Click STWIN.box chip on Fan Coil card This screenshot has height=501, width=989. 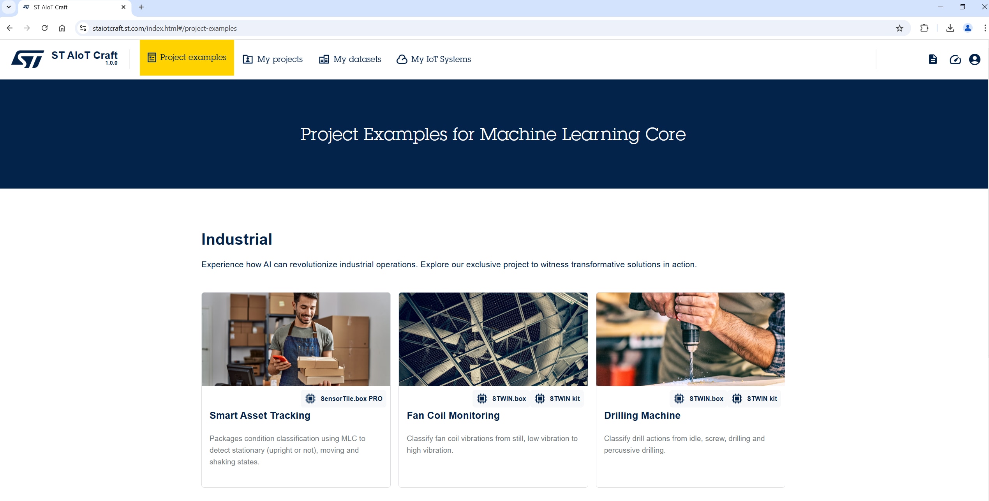[502, 399]
